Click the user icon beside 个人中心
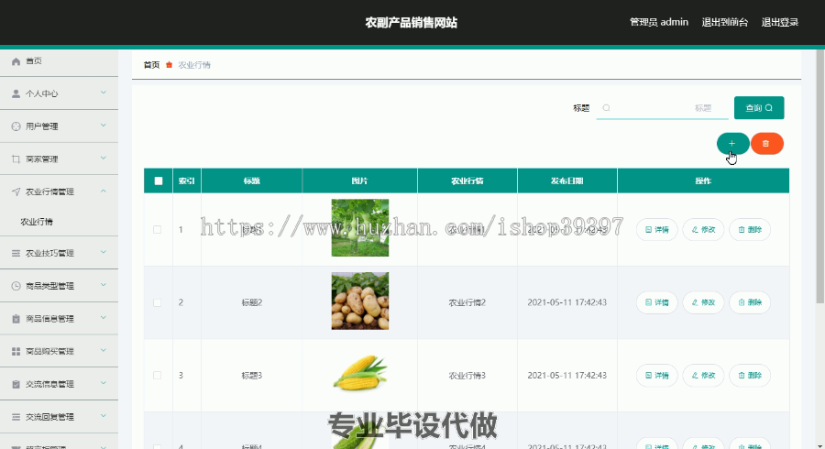The image size is (825, 449). click(16, 93)
